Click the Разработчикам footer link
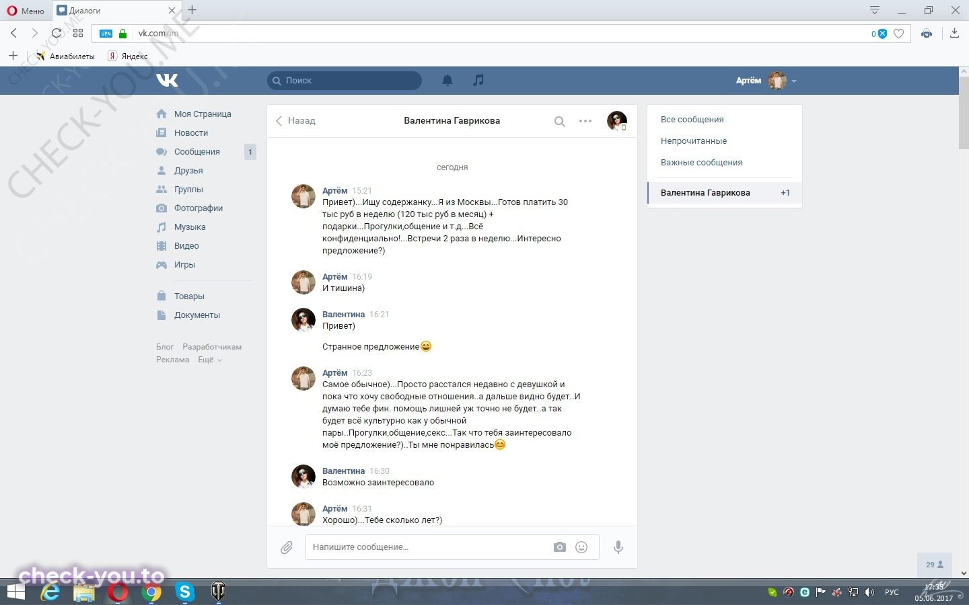This screenshot has height=605, width=969. coord(212,347)
